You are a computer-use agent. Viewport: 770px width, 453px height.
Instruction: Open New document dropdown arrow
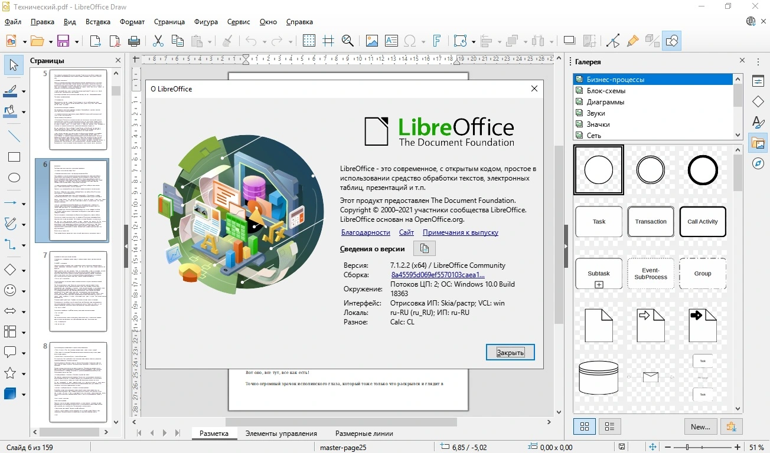coord(24,41)
